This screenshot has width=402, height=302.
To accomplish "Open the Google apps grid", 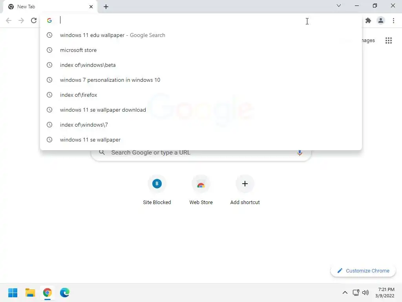I will [x=389, y=41].
